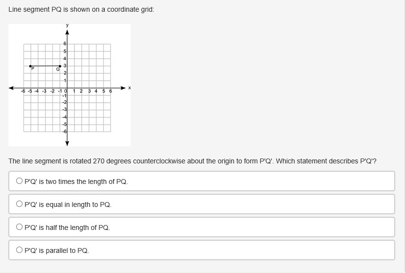Image resolution: width=405 pixels, height=273 pixels.
Task: Click the upward arrowhead of the y-axis
Action: tap(67, 32)
